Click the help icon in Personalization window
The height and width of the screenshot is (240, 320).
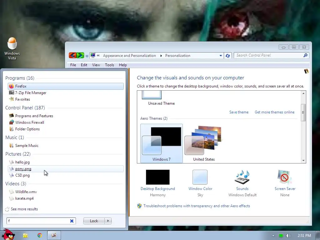point(306,71)
